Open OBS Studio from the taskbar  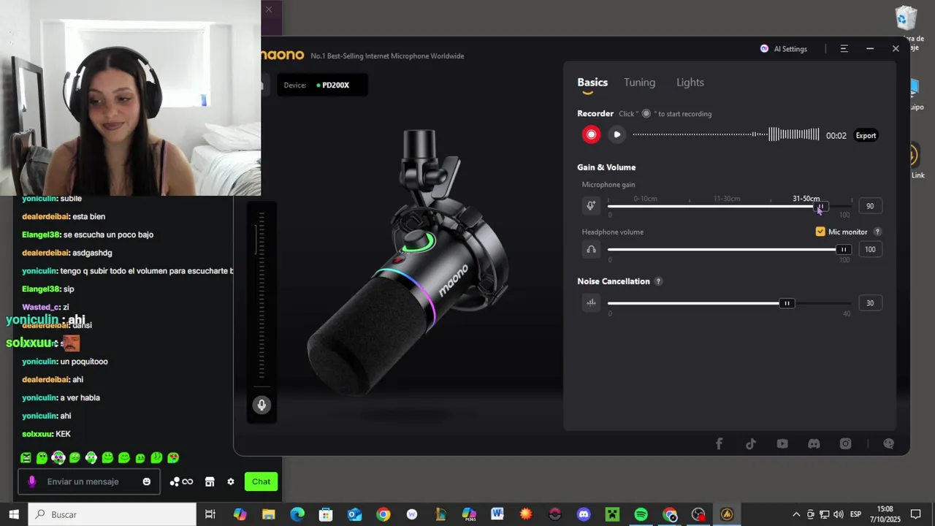click(698, 514)
